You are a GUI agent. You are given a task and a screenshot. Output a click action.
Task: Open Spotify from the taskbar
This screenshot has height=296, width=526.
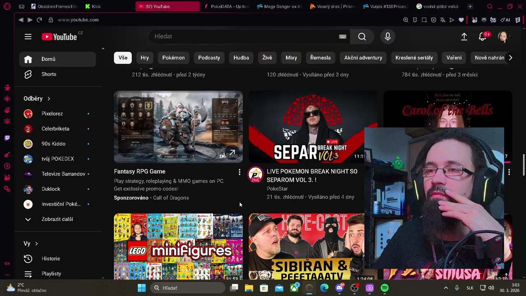coord(385,288)
